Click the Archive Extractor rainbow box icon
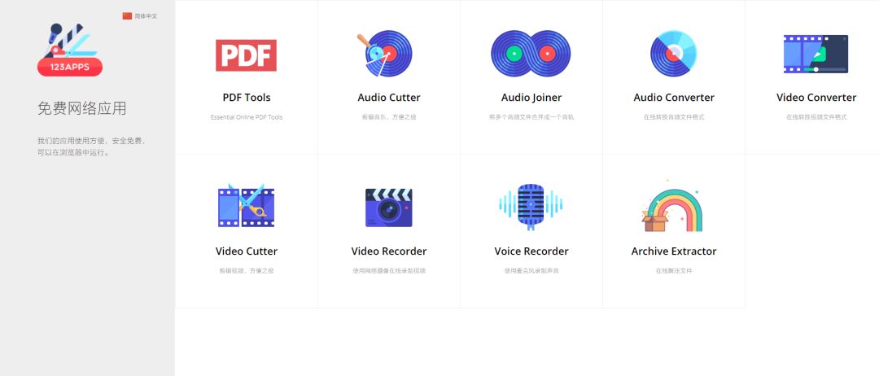This screenshot has width=879, height=376. [673, 208]
